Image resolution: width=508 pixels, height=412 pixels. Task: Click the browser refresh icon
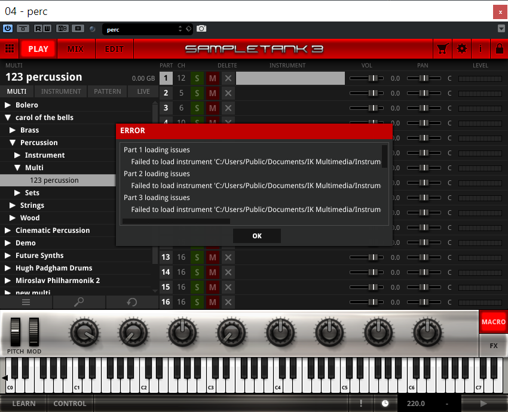(x=132, y=302)
